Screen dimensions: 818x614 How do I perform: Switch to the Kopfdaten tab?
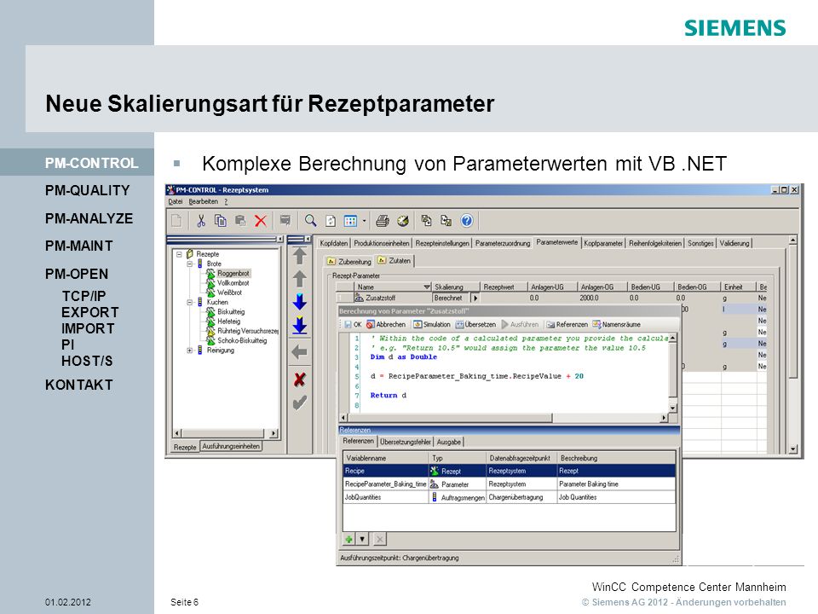click(333, 243)
